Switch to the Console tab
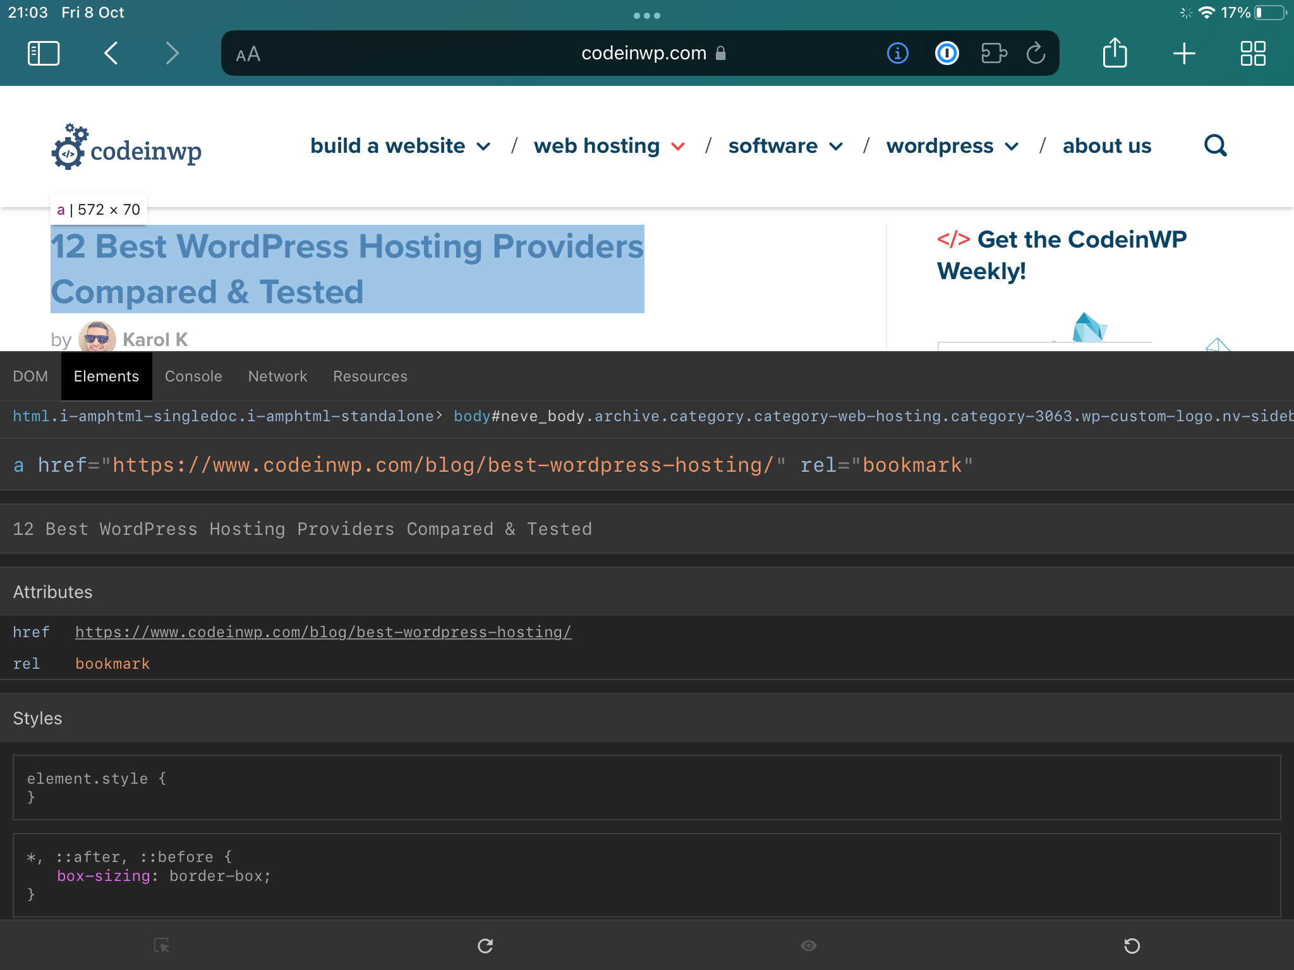The height and width of the screenshot is (970, 1294). (x=193, y=376)
